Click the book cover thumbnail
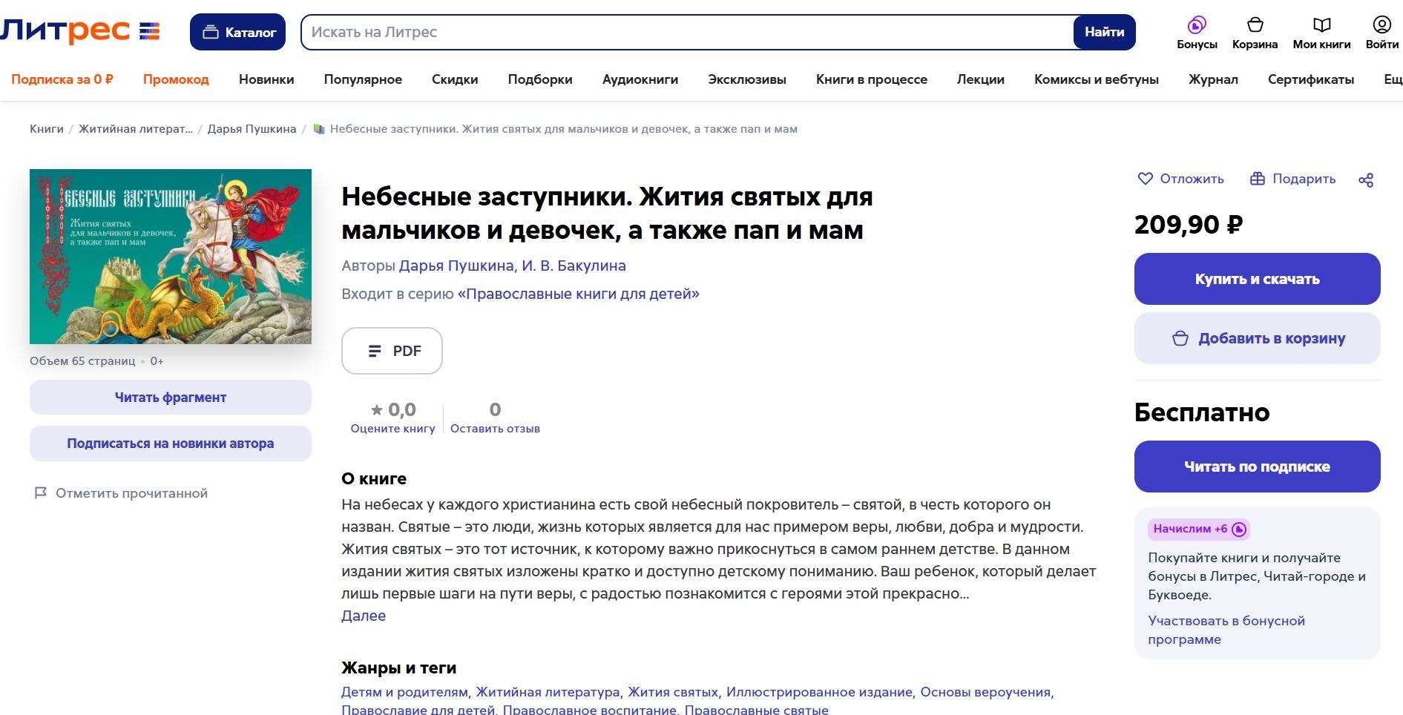1403x715 pixels. tap(171, 257)
